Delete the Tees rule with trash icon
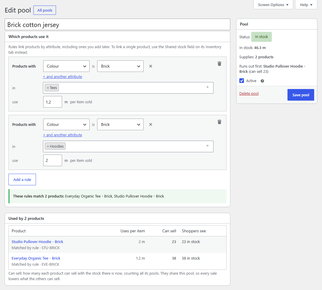 [219, 64]
